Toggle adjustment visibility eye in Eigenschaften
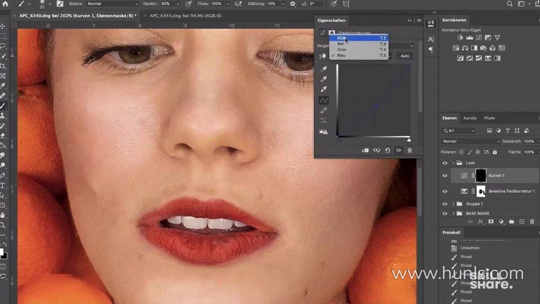 [x=398, y=150]
